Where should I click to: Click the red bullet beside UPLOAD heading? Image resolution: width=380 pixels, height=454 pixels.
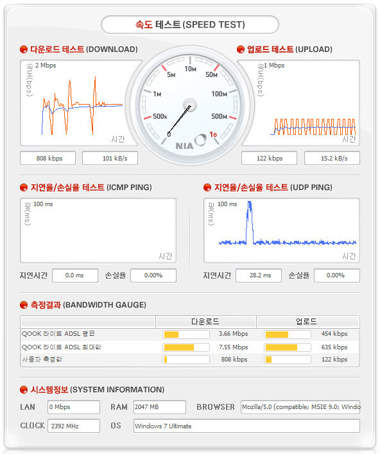[241, 49]
